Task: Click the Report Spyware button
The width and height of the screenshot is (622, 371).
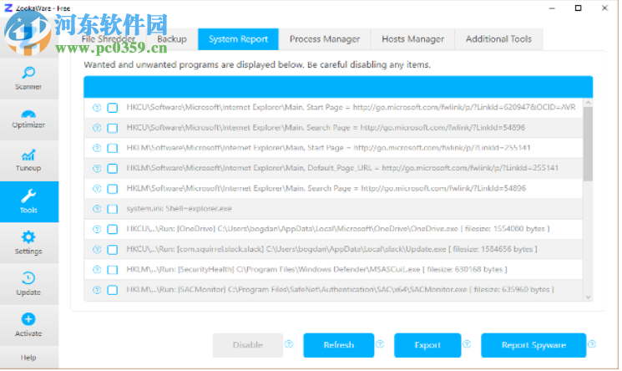Action: (534, 345)
